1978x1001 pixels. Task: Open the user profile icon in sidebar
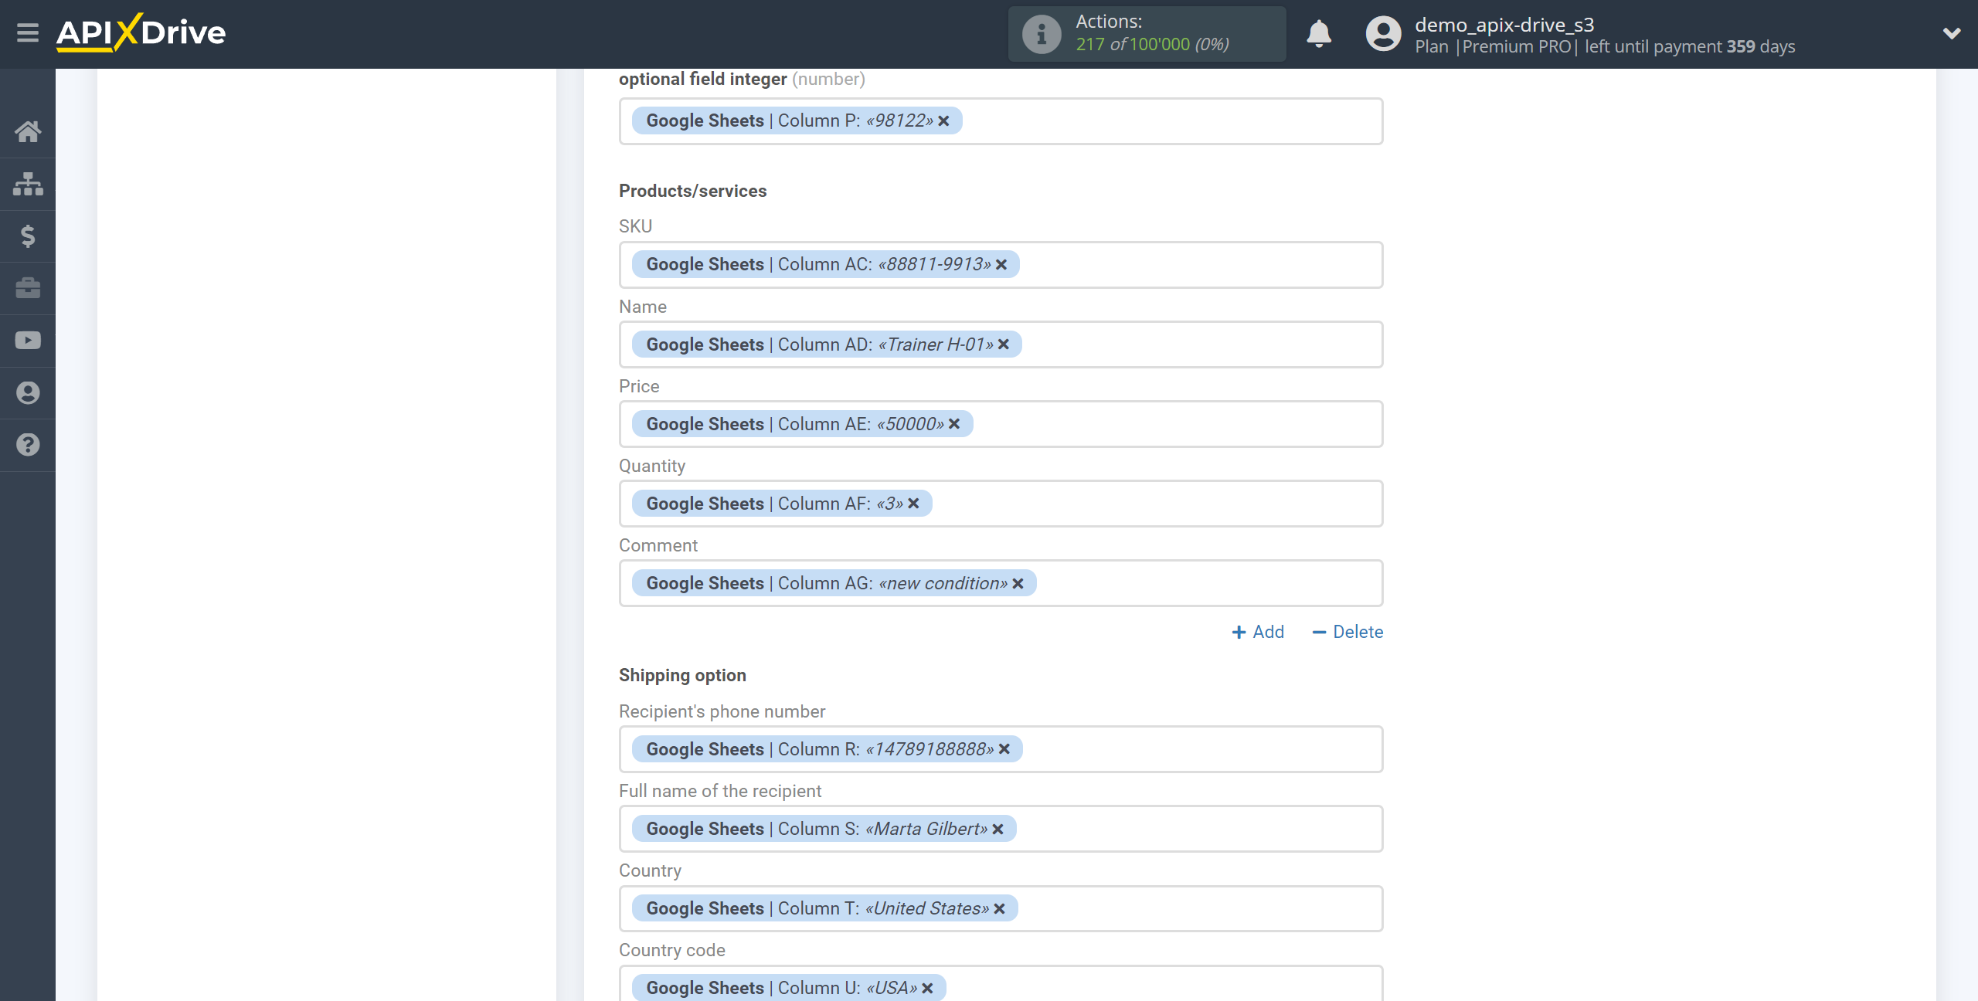(x=28, y=393)
